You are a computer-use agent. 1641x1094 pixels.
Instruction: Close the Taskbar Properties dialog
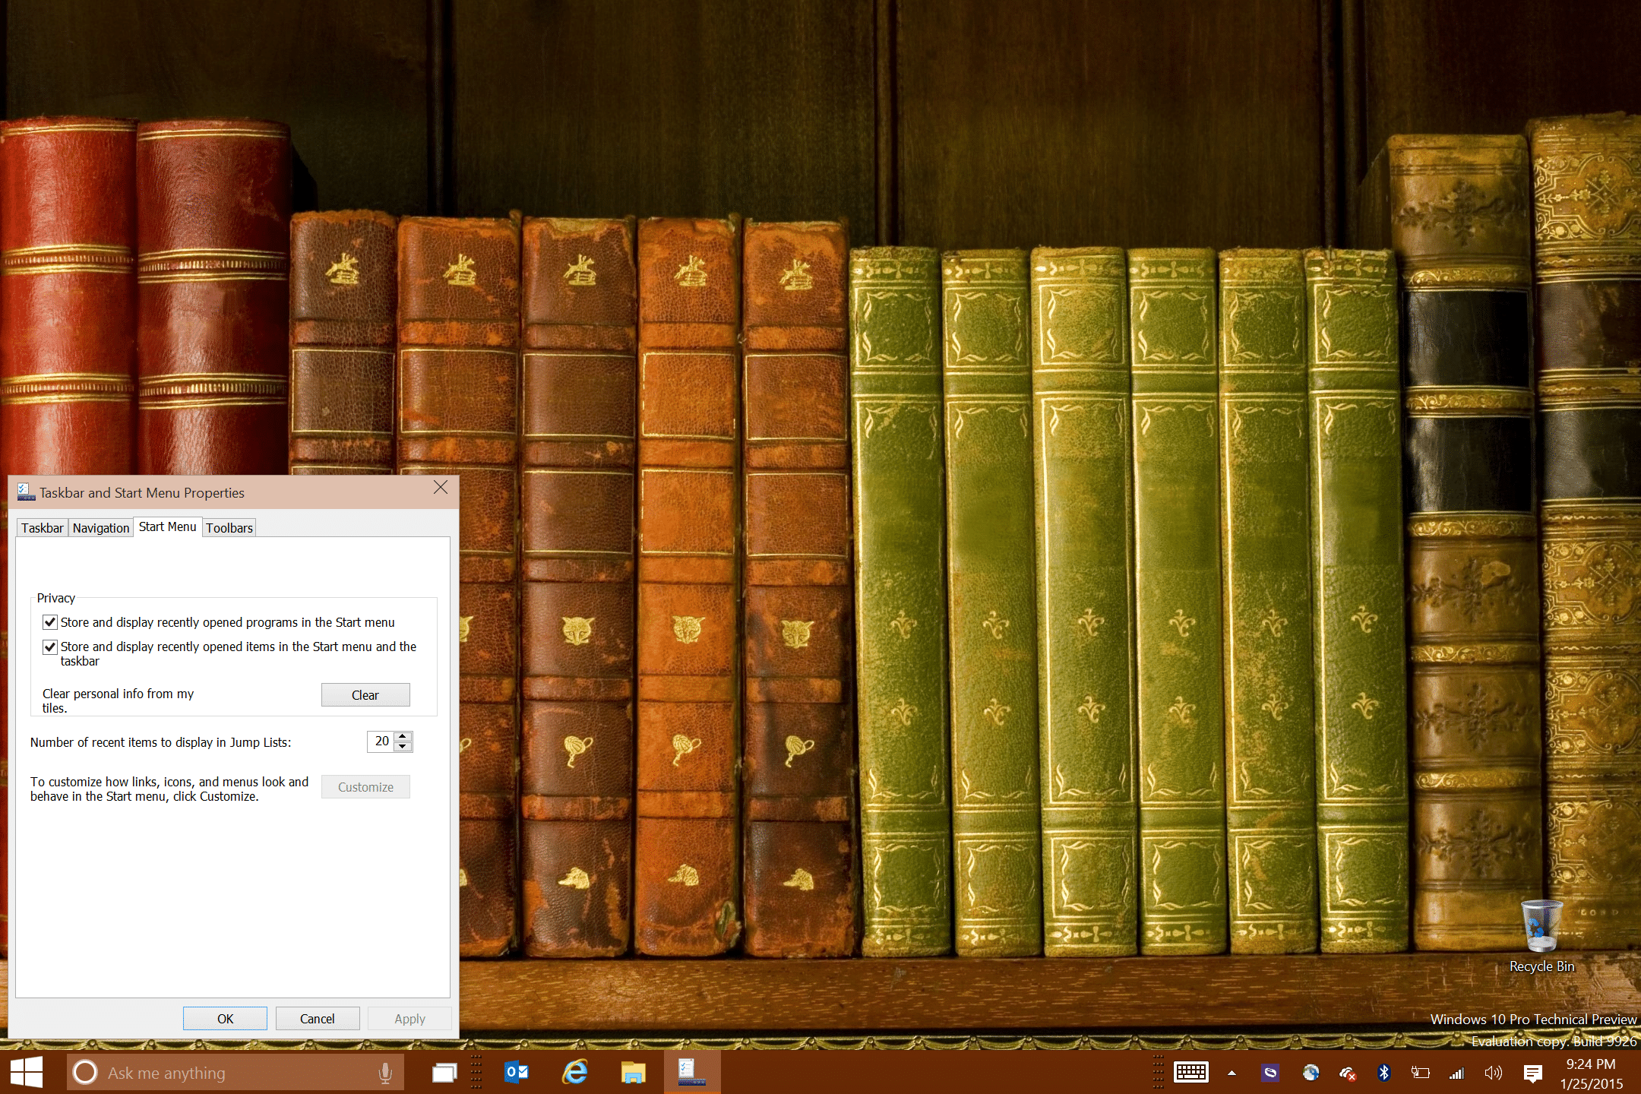(x=441, y=488)
